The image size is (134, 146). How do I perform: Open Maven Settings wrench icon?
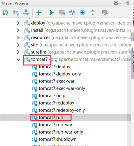tap(105, 12)
